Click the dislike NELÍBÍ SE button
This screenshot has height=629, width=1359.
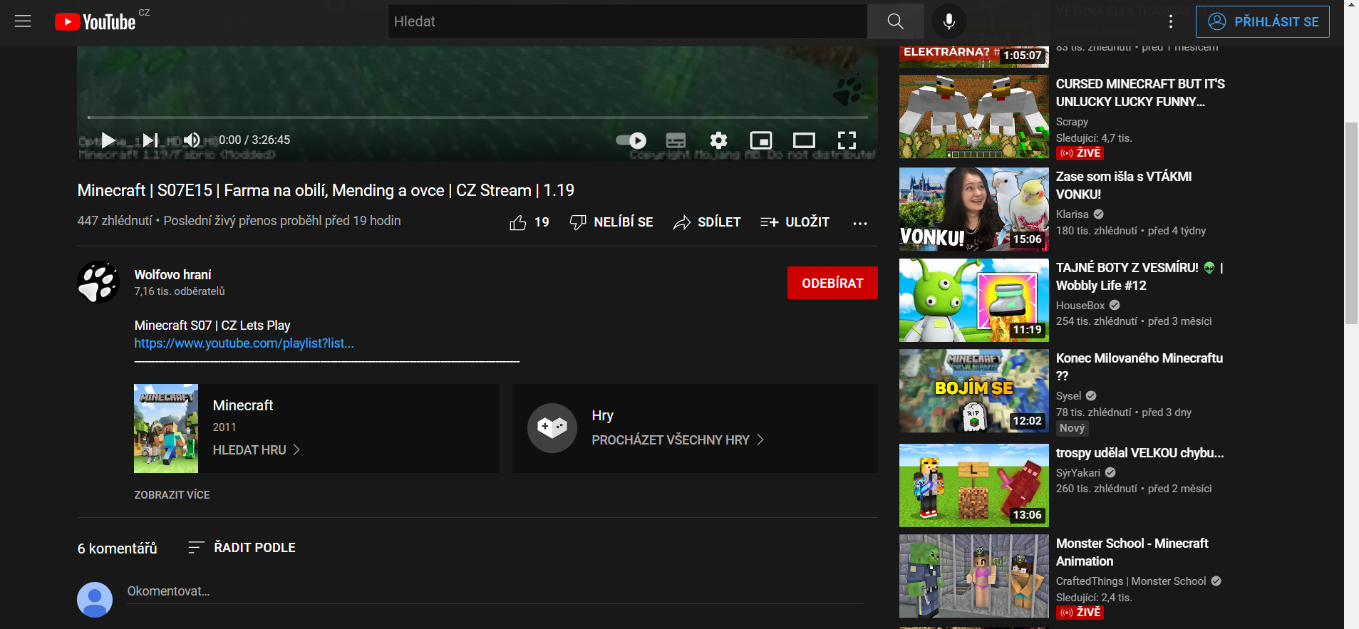(x=611, y=222)
